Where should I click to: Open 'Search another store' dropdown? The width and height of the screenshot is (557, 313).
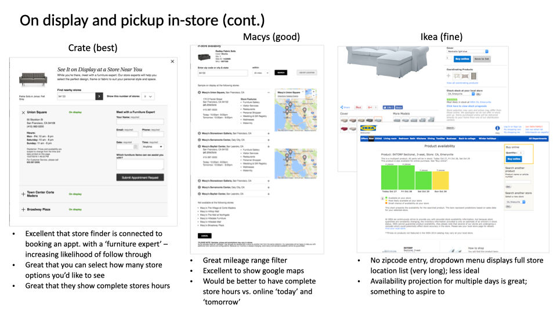tap(516, 202)
